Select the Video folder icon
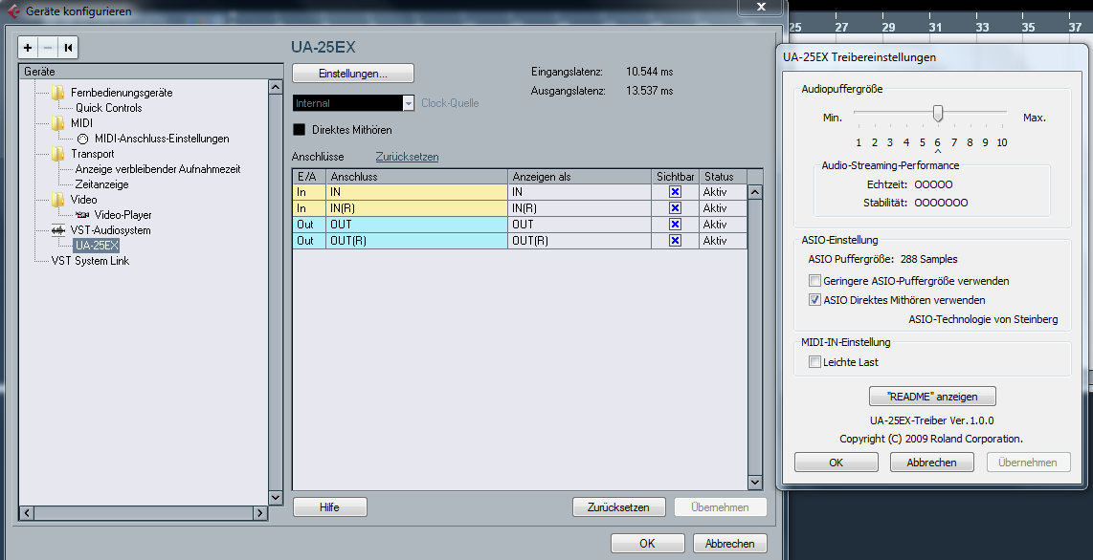This screenshot has height=560, width=1093. 57,200
